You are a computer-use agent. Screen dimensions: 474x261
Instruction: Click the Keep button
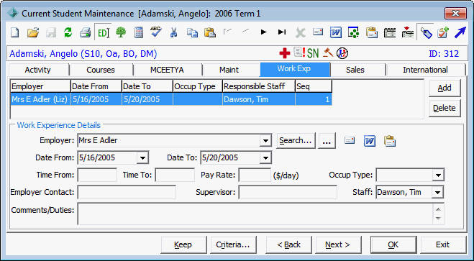[183, 244]
